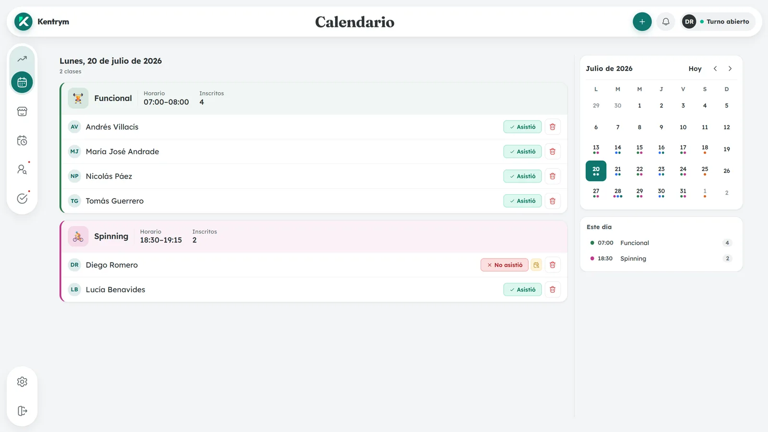Open the members search icon in sidebar

[x=22, y=169]
